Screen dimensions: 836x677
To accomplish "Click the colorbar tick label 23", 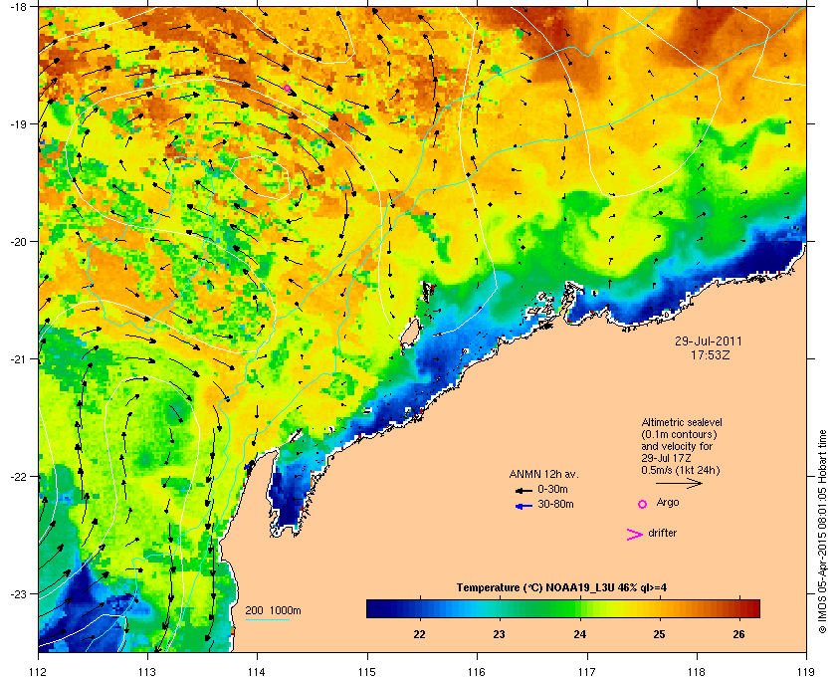I will point(499,634).
